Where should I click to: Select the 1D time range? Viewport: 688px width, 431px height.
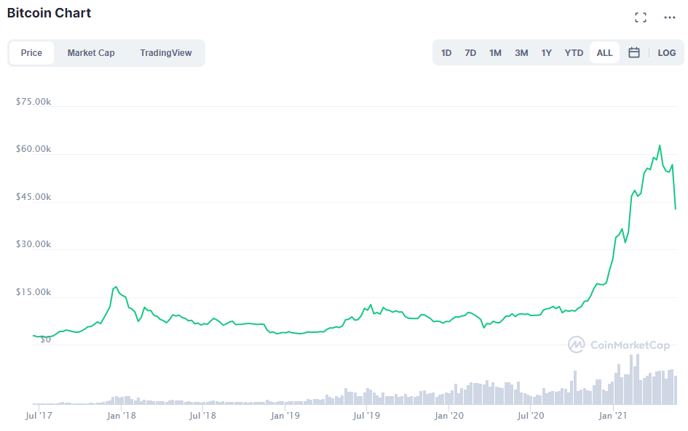click(446, 52)
